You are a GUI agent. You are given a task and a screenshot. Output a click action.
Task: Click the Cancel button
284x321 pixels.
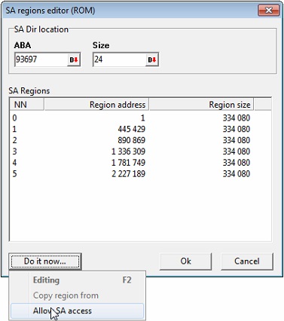point(247,261)
